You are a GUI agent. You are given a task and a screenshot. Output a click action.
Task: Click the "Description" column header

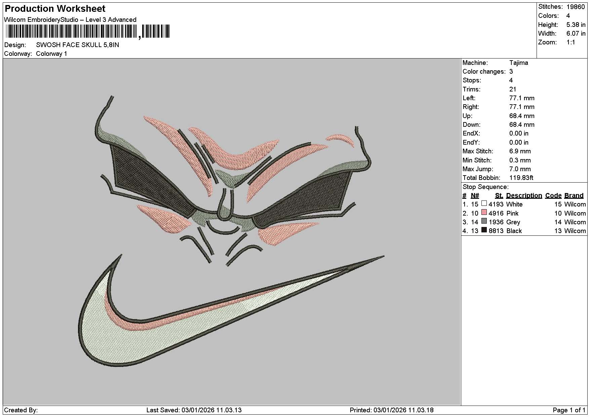(x=524, y=195)
